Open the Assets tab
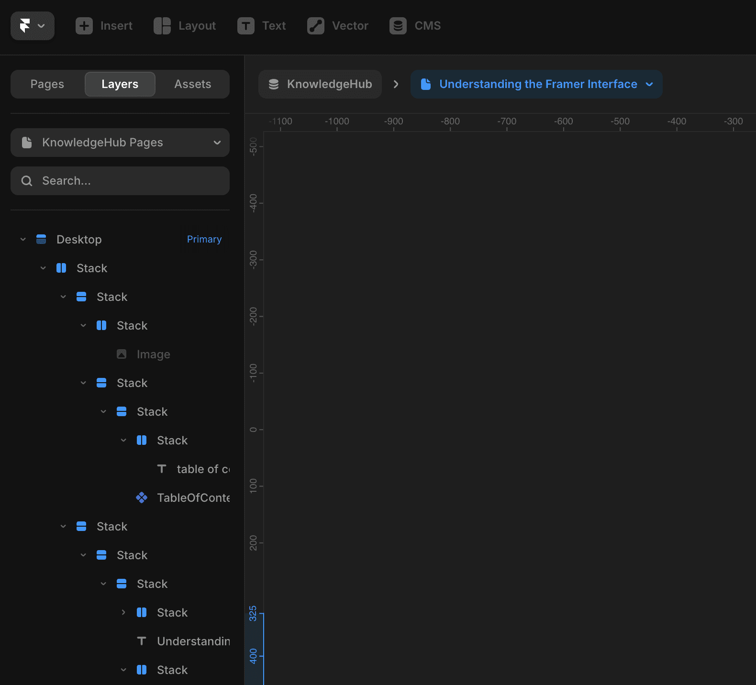The height and width of the screenshot is (685, 756). pos(193,84)
